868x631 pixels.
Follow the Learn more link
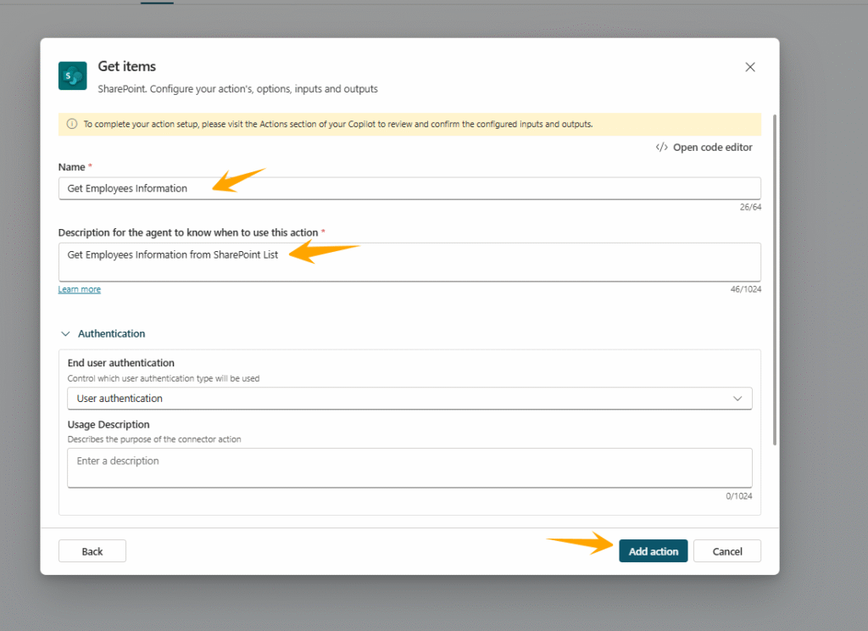(79, 289)
